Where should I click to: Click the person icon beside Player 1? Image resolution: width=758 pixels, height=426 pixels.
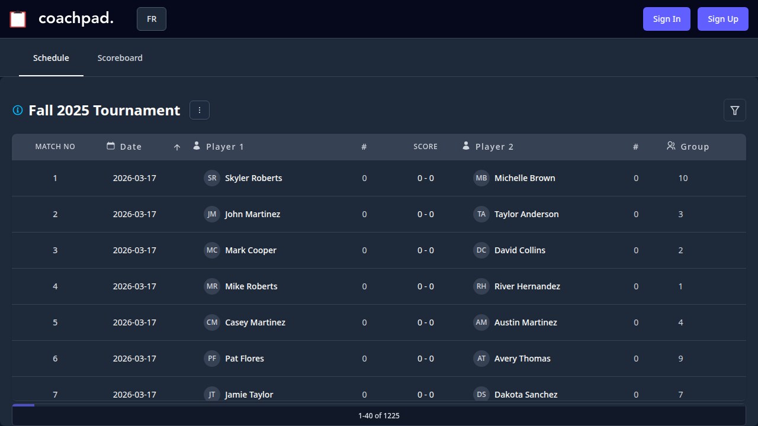(x=196, y=146)
